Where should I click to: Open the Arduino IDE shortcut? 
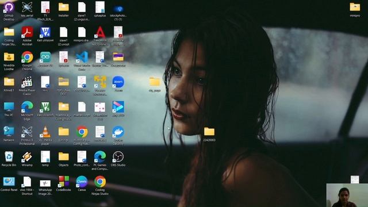pyautogui.click(x=45, y=57)
